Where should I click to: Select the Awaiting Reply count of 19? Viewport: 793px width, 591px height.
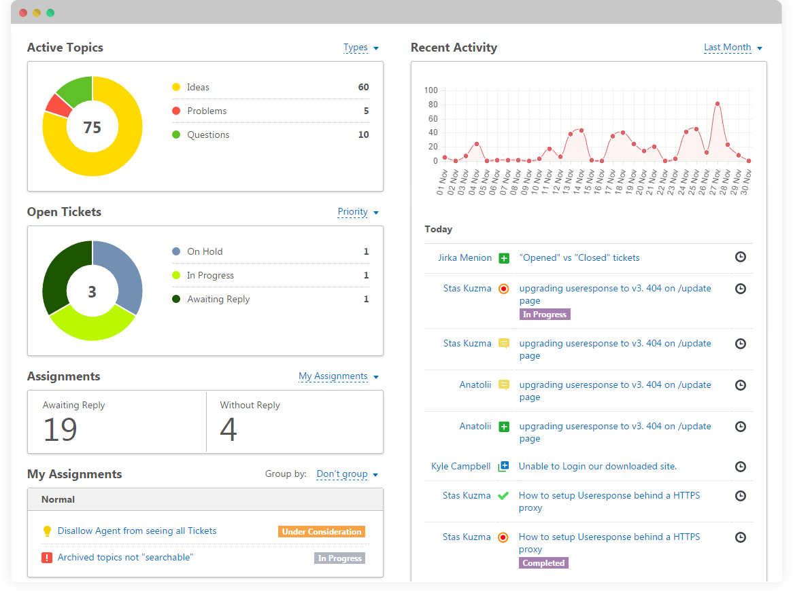coord(61,429)
